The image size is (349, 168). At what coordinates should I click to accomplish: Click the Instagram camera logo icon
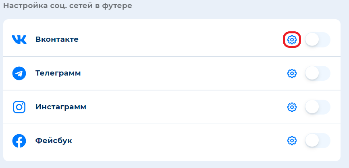point(19,107)
